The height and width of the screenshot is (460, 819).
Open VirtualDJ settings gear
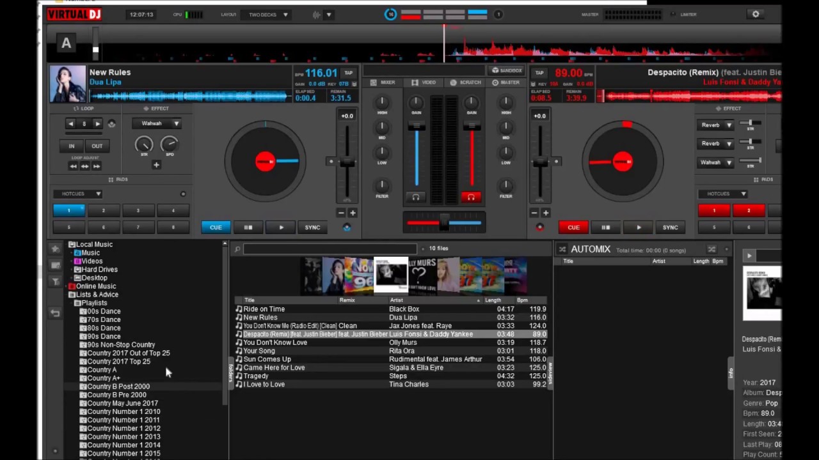click(x=756, y=14)
